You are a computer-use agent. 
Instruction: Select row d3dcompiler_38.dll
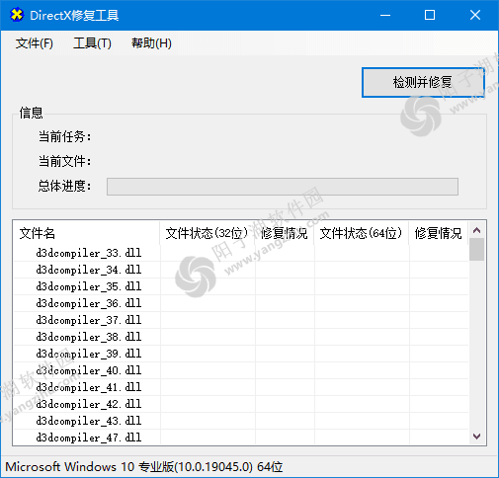(241, 337)
